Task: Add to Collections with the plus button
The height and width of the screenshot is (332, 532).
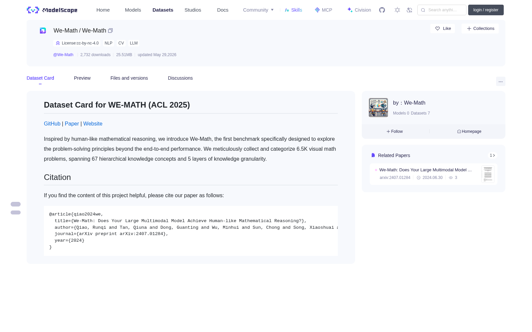Action: coord(480,29)
